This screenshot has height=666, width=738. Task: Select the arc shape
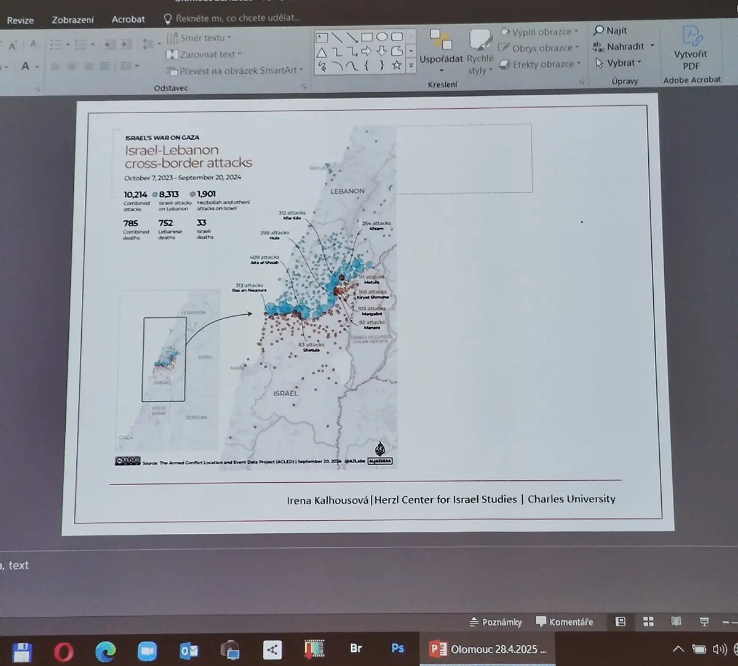336,66
